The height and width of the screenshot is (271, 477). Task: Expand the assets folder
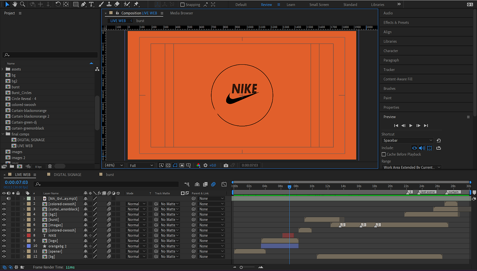pos(3,69)
